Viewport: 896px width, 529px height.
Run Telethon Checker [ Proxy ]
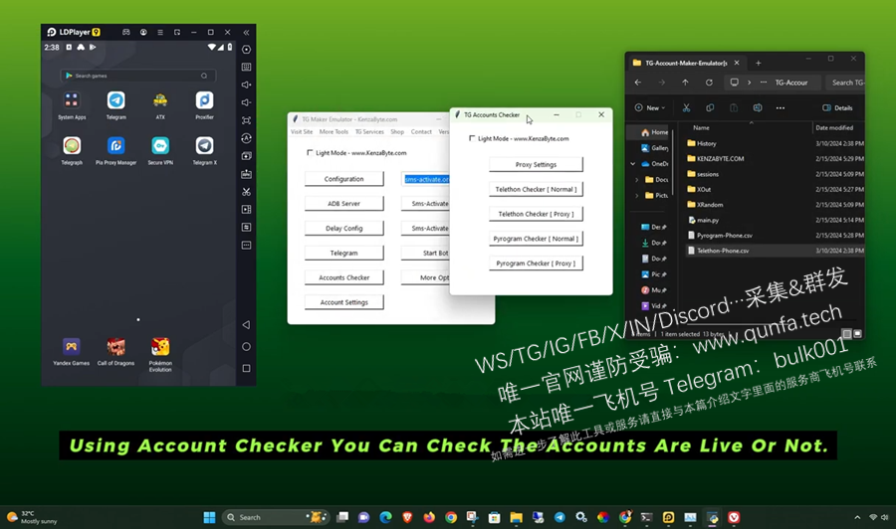pos(536,214)
